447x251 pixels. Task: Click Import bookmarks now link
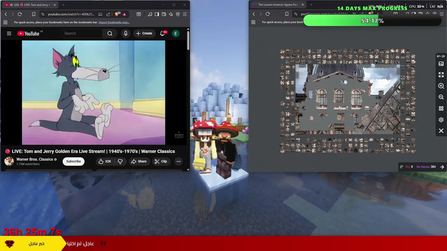[114, 22]
